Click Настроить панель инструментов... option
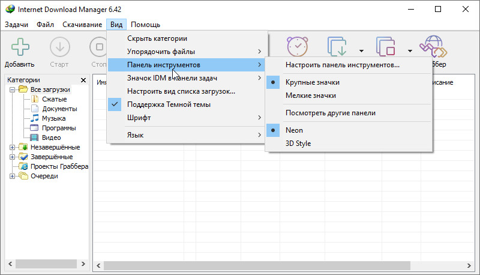The width and height of the screenshot is (480, 275). (x=343, y=65)
